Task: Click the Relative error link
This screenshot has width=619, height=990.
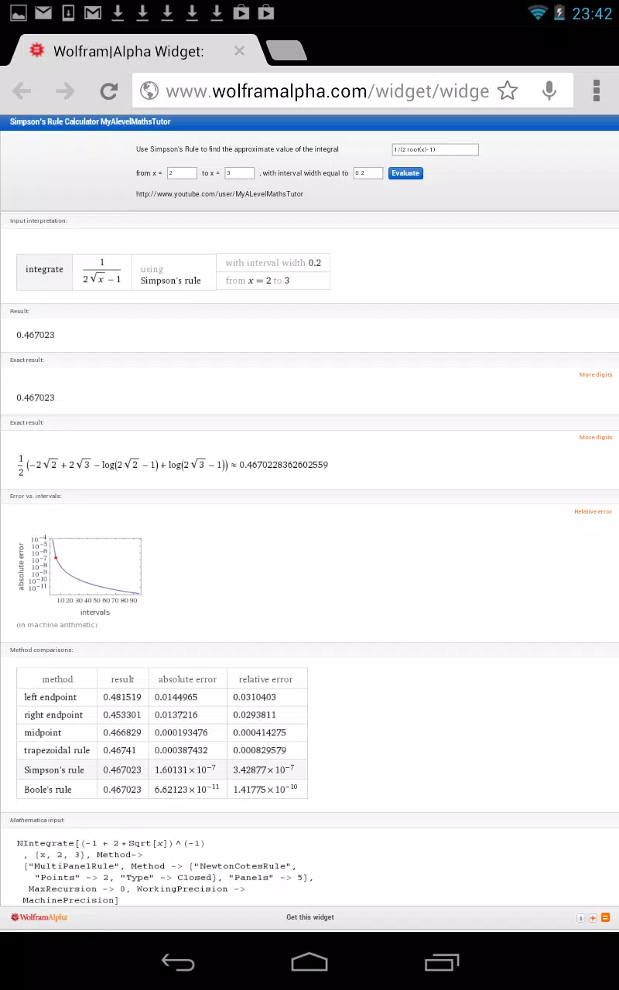Action: [x=593, y=512]
